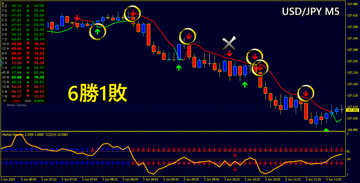Viewport: 360px width, 183px height.
Task: Click the 3 Jun 09:35 time label
Action: [192, 179]
